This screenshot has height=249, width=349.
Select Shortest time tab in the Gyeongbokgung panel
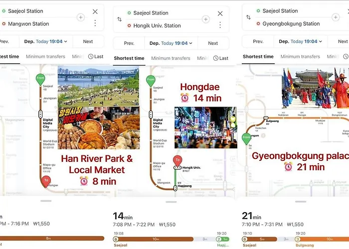point(258,56)
